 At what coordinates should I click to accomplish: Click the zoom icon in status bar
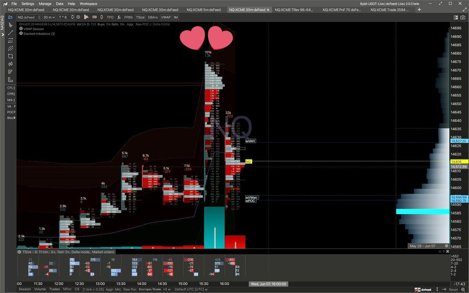[463, 289]
